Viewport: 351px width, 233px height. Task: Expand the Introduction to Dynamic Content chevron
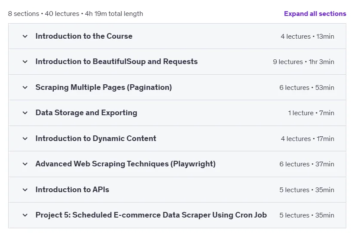click(25, 138)
